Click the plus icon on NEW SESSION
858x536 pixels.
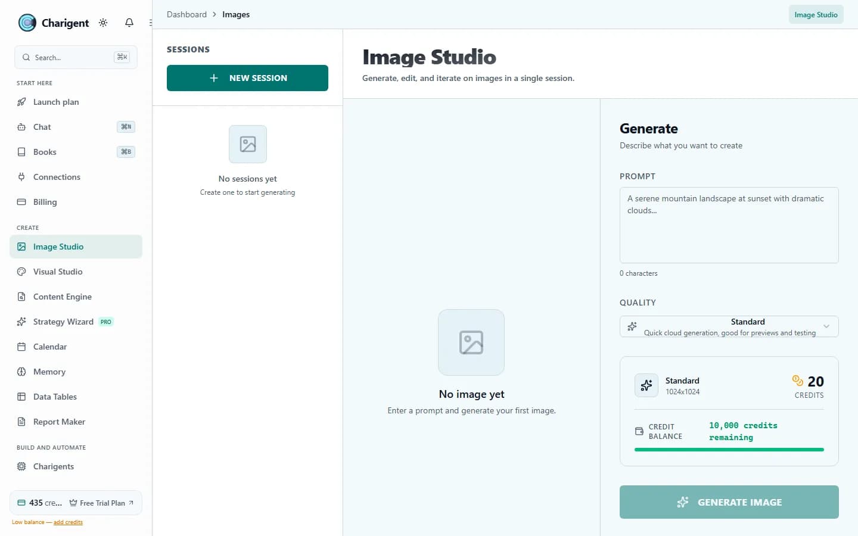(214, 78)
